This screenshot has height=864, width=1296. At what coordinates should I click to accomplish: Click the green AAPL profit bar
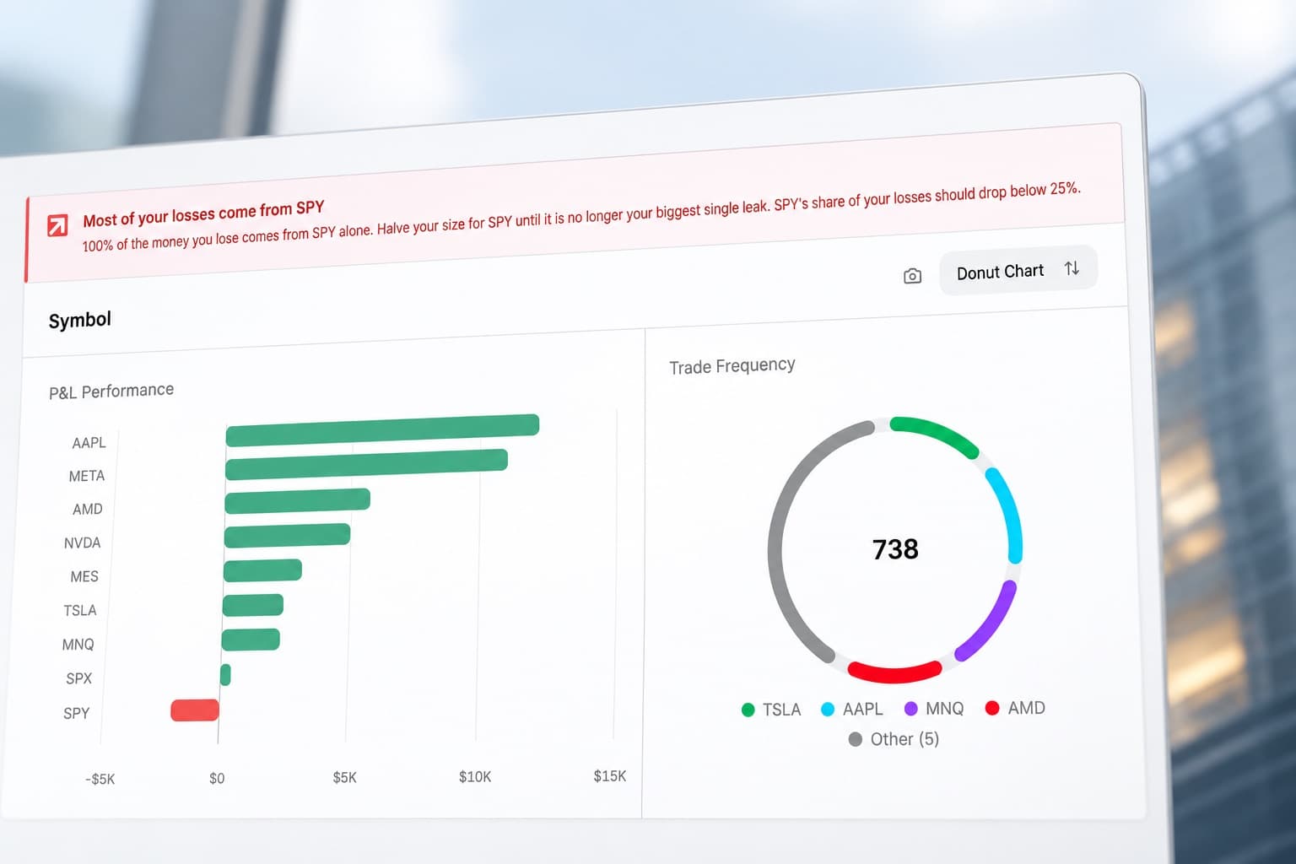[x=382, y=429]
